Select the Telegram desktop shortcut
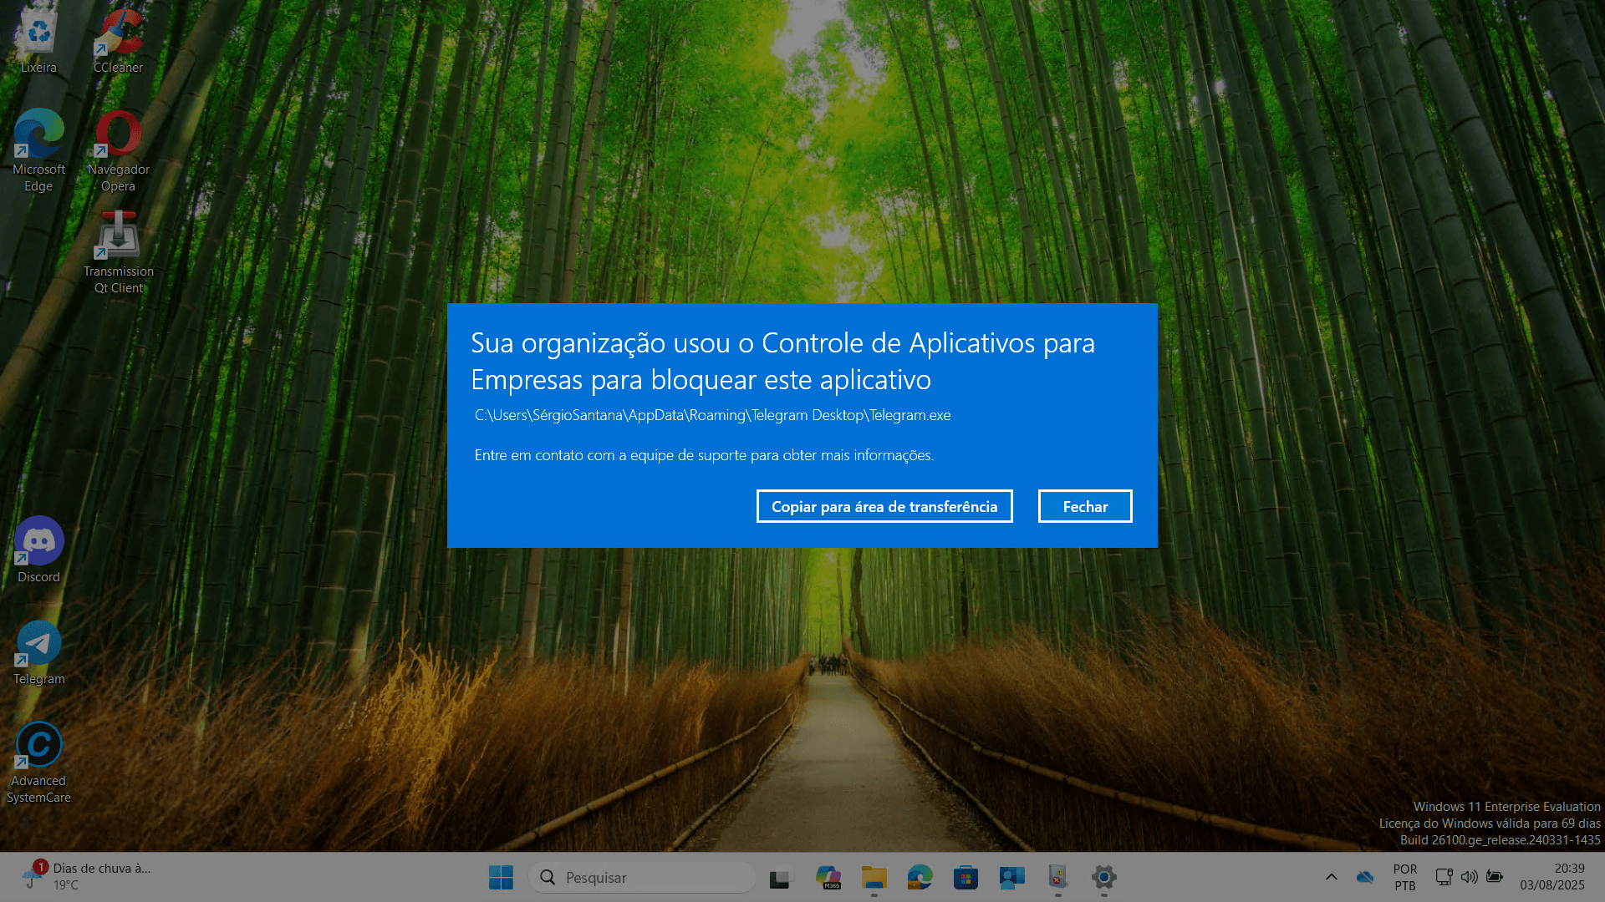Image resolution: width=1605 pixels, height=902 pixels. [x=38, y=652]
